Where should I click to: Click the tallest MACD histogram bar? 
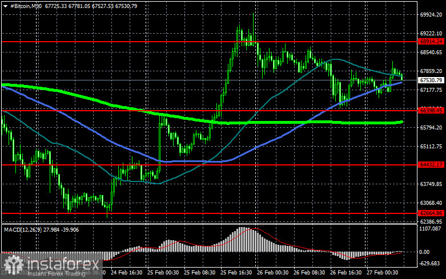point(241,240)
